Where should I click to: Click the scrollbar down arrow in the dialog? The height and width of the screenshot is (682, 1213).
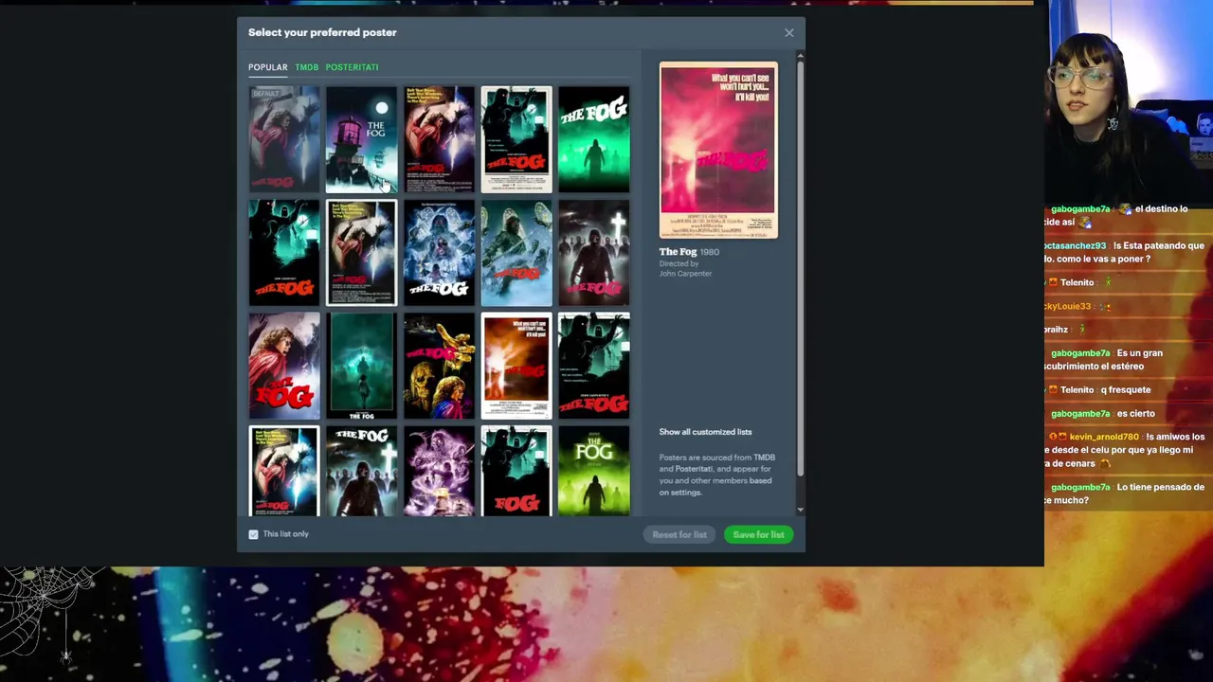(801, 511)
